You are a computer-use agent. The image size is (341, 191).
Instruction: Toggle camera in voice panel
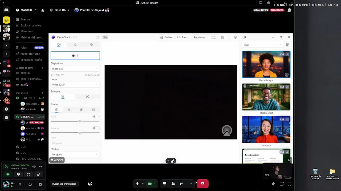pyautogui.click(x=8, y=174)
